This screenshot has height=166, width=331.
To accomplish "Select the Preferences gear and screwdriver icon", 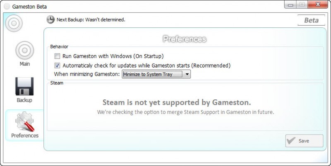I will pyautogui.click(x=25, y=121).
